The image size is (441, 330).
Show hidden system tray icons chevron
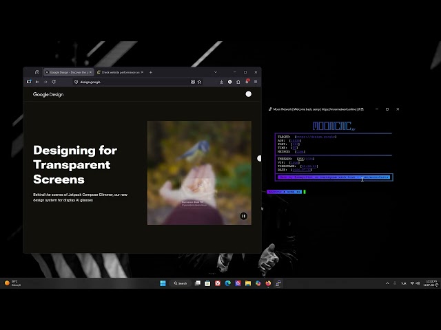click(387, 283)
